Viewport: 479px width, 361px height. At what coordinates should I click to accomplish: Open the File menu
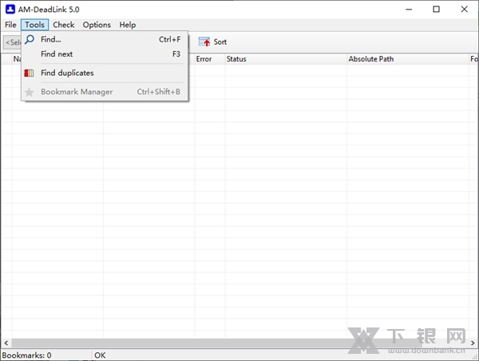(x=10, y=25)
